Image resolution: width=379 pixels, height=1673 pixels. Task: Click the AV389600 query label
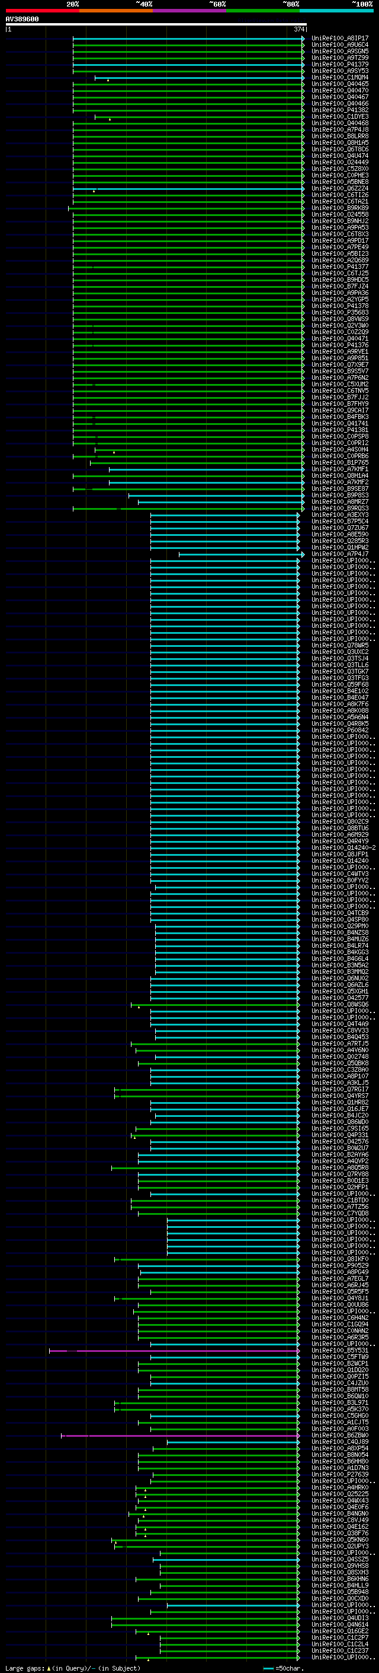coord(22,20)
